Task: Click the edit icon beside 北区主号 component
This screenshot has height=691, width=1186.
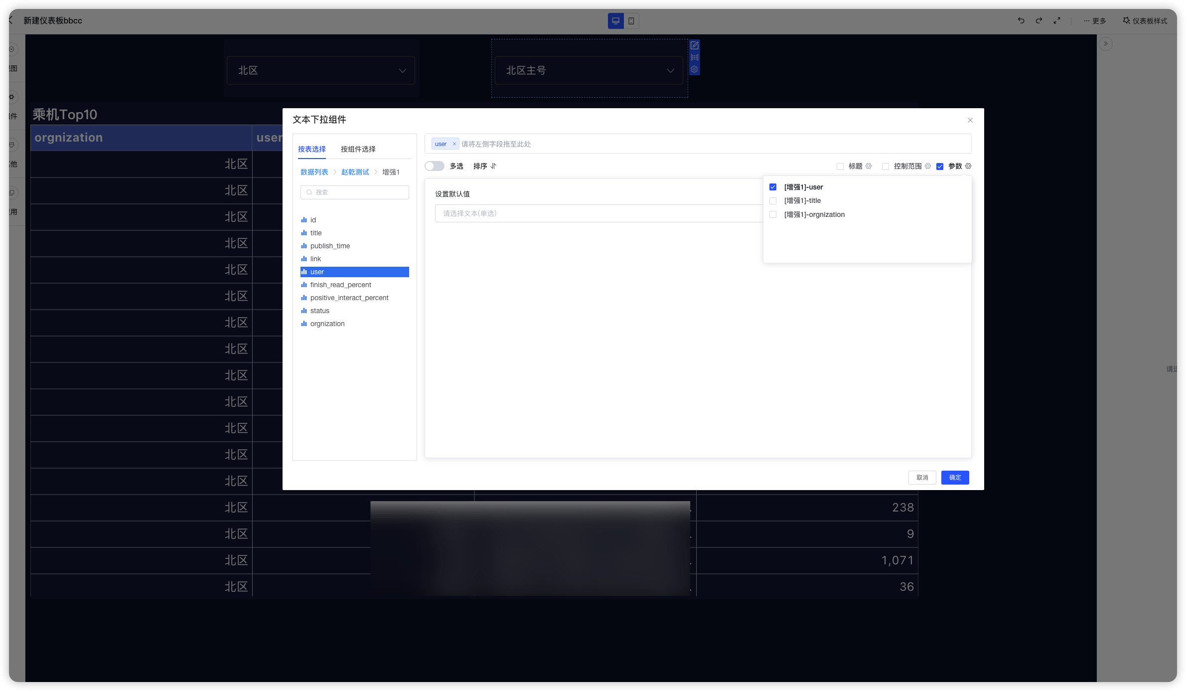Action: tap(695, 45)
